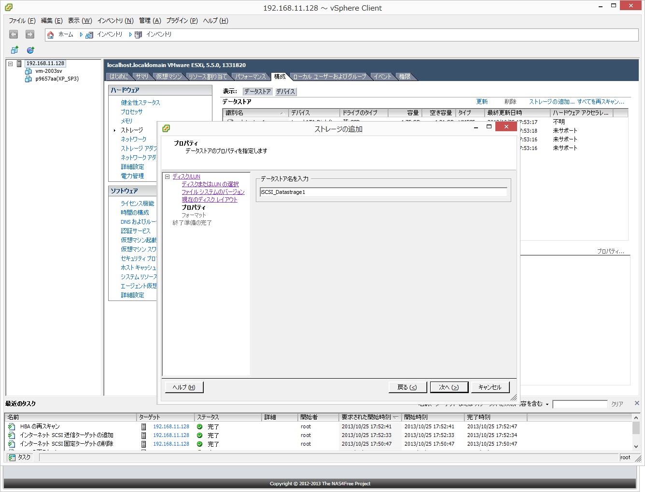This screenshot has width=645, height=492.
Task: Click 戻る (<) in the wizard
Action: tap(407, 387)
